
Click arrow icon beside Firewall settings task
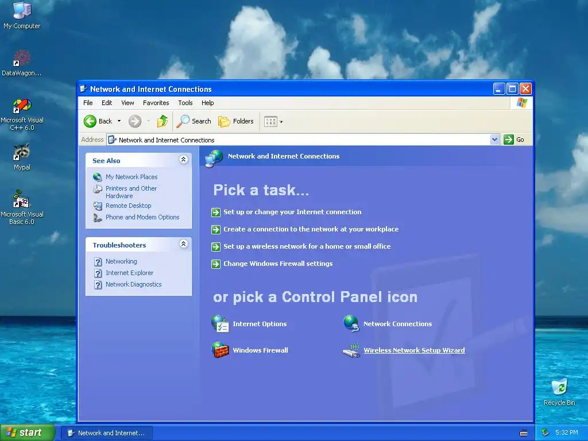point(216,264)
